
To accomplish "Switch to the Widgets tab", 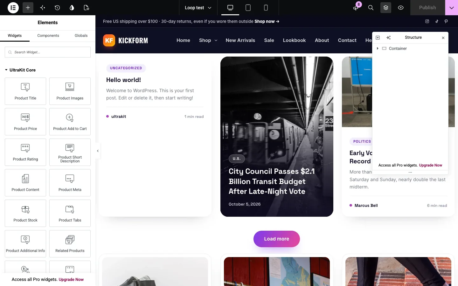I will [15, 36].
